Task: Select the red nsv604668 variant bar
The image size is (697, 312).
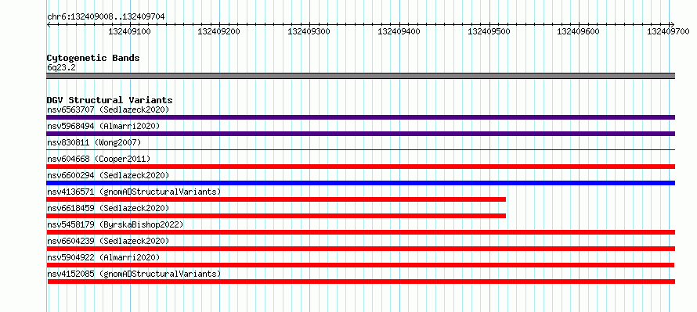Action: tap(360, 167)
